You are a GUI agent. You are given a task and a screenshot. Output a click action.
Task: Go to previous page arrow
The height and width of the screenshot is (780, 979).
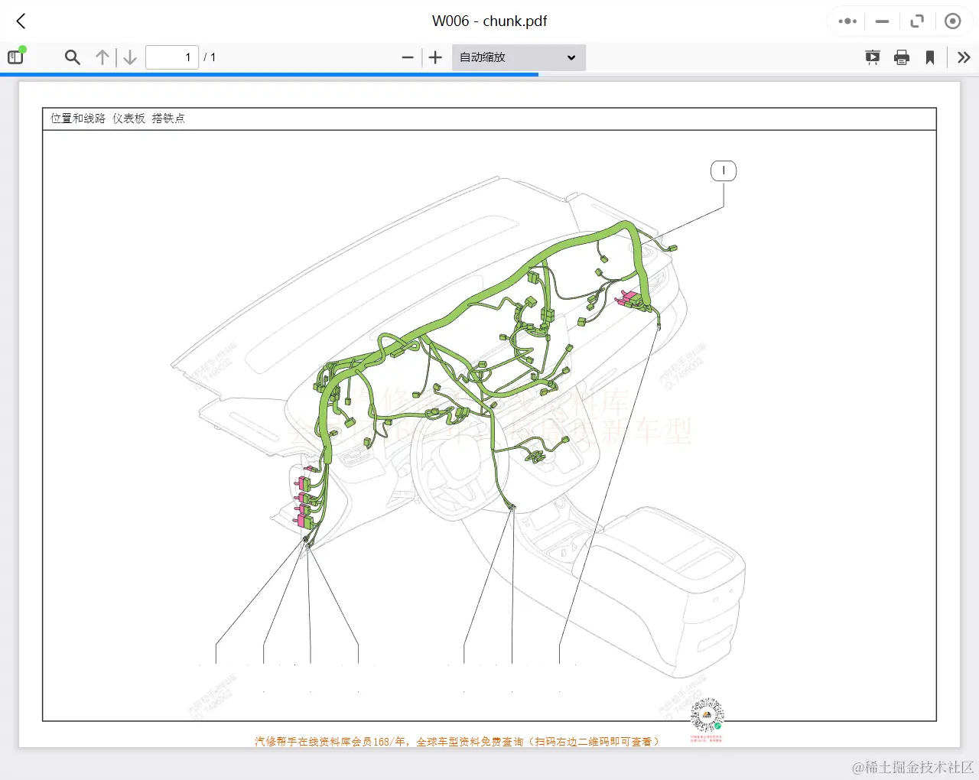click(102, 57)
